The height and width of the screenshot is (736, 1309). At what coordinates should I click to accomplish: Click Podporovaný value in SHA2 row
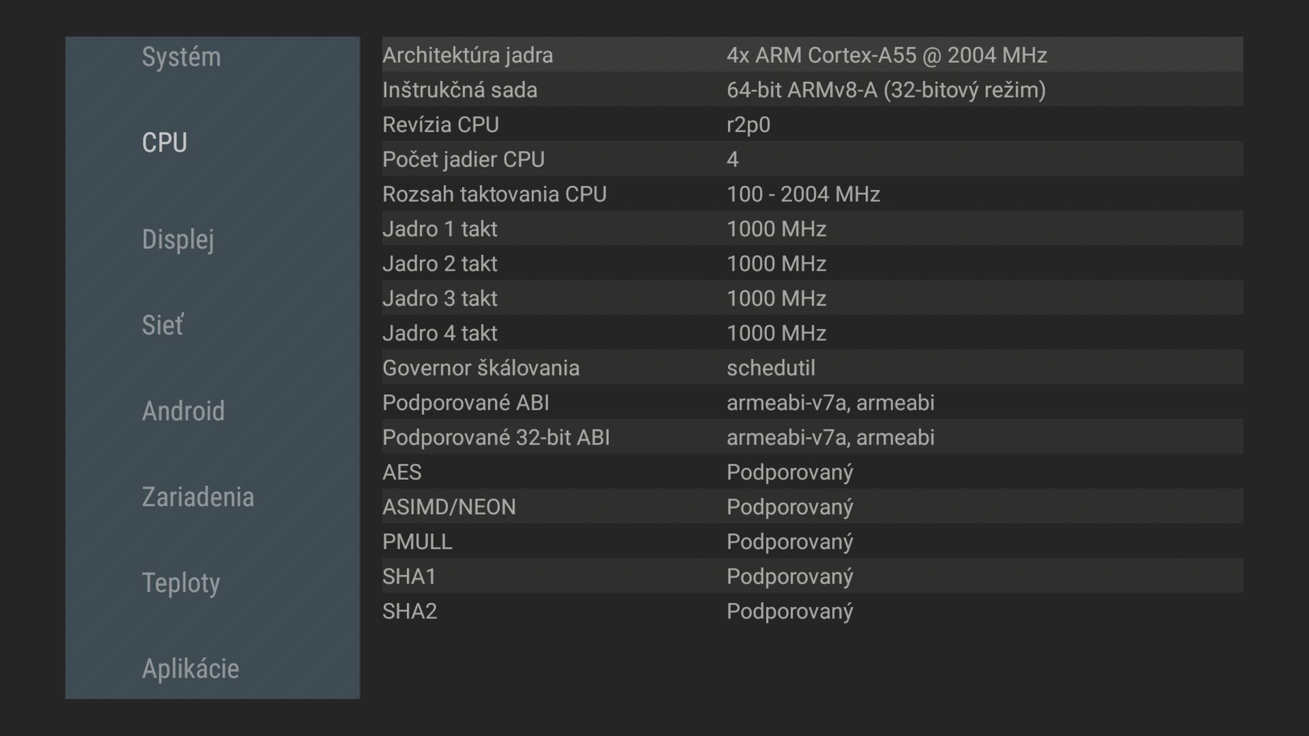point(790,612)
